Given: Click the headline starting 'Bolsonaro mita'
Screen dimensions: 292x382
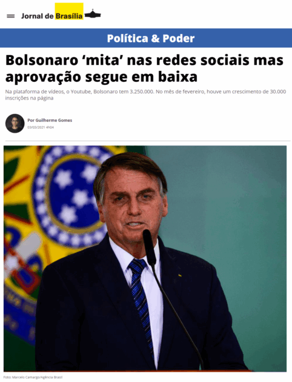Looking at the screenshot, I should (x=144, y=69).
